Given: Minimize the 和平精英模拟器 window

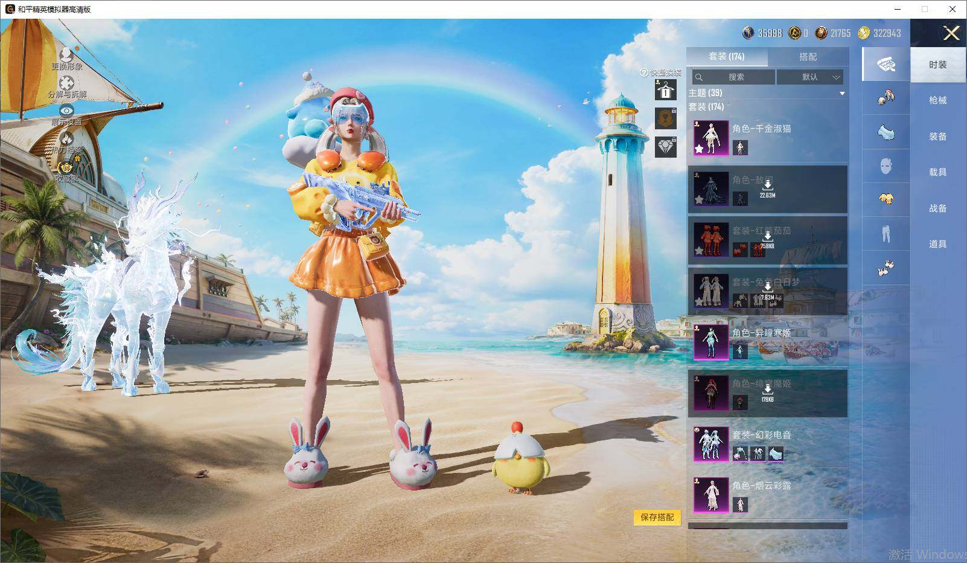Looking at the screenshot, I should (x=898, y=9).
